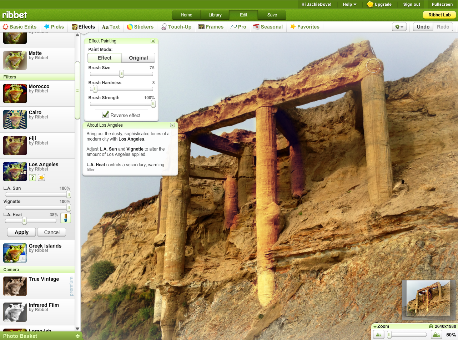This screenshot has width=458, height=340.
Task: Open the Help dropdown menu
Action: pyautogui.click(x=349, y=4)
